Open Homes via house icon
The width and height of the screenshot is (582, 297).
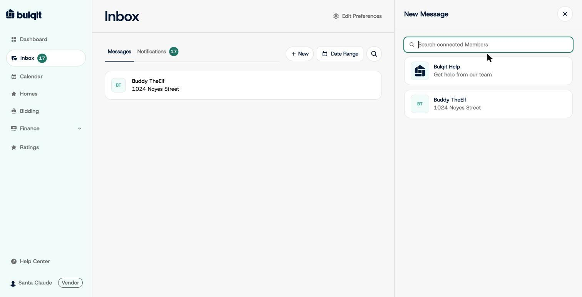[14, 94]
